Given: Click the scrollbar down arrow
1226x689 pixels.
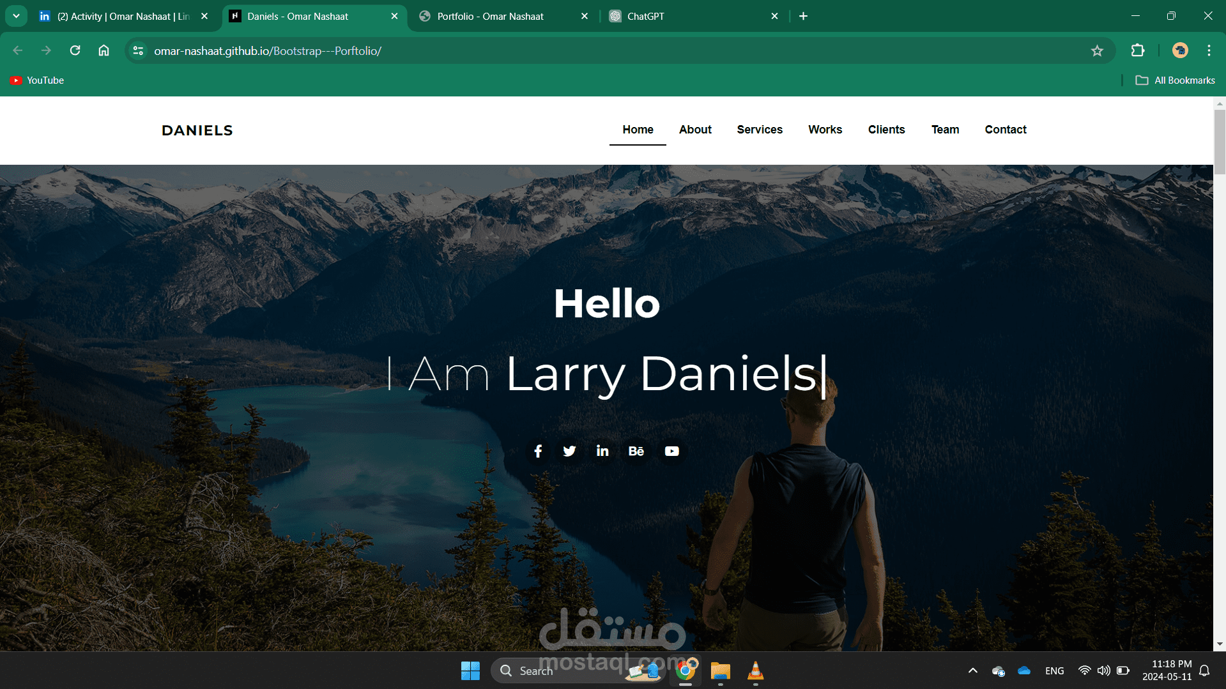Looking at the screenshot, I should pos(1220,644).
